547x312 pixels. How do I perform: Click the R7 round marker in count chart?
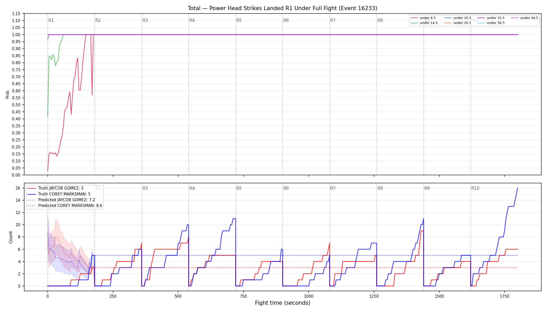[x=333, y=188]
